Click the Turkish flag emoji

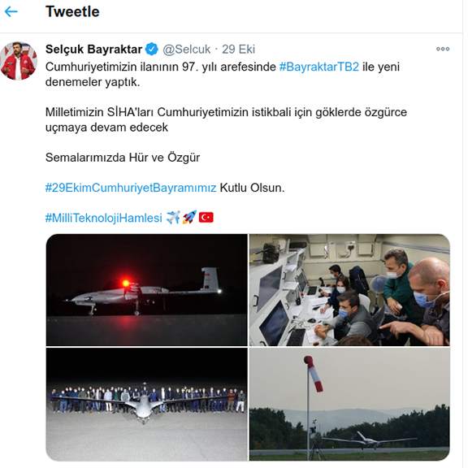click(x=206, y=217)
